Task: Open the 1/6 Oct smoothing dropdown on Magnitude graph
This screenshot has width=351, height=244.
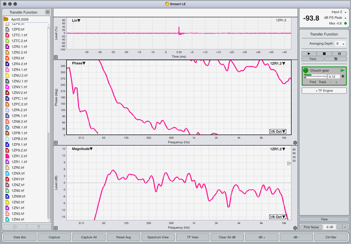Action: 278,217
